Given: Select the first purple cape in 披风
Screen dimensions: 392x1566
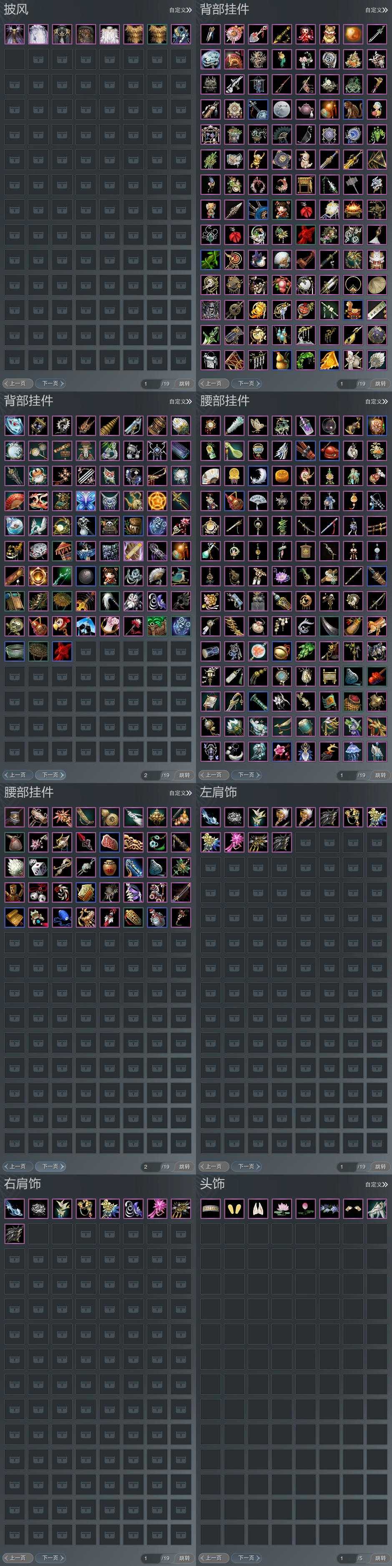Looking at the screenshot, I should [x=15, y=34].
